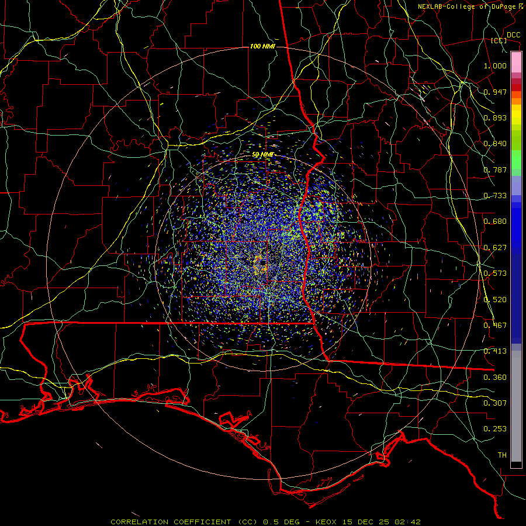Click the 0.573 color scale label
The image size is (526, 526).
point(495,274)
